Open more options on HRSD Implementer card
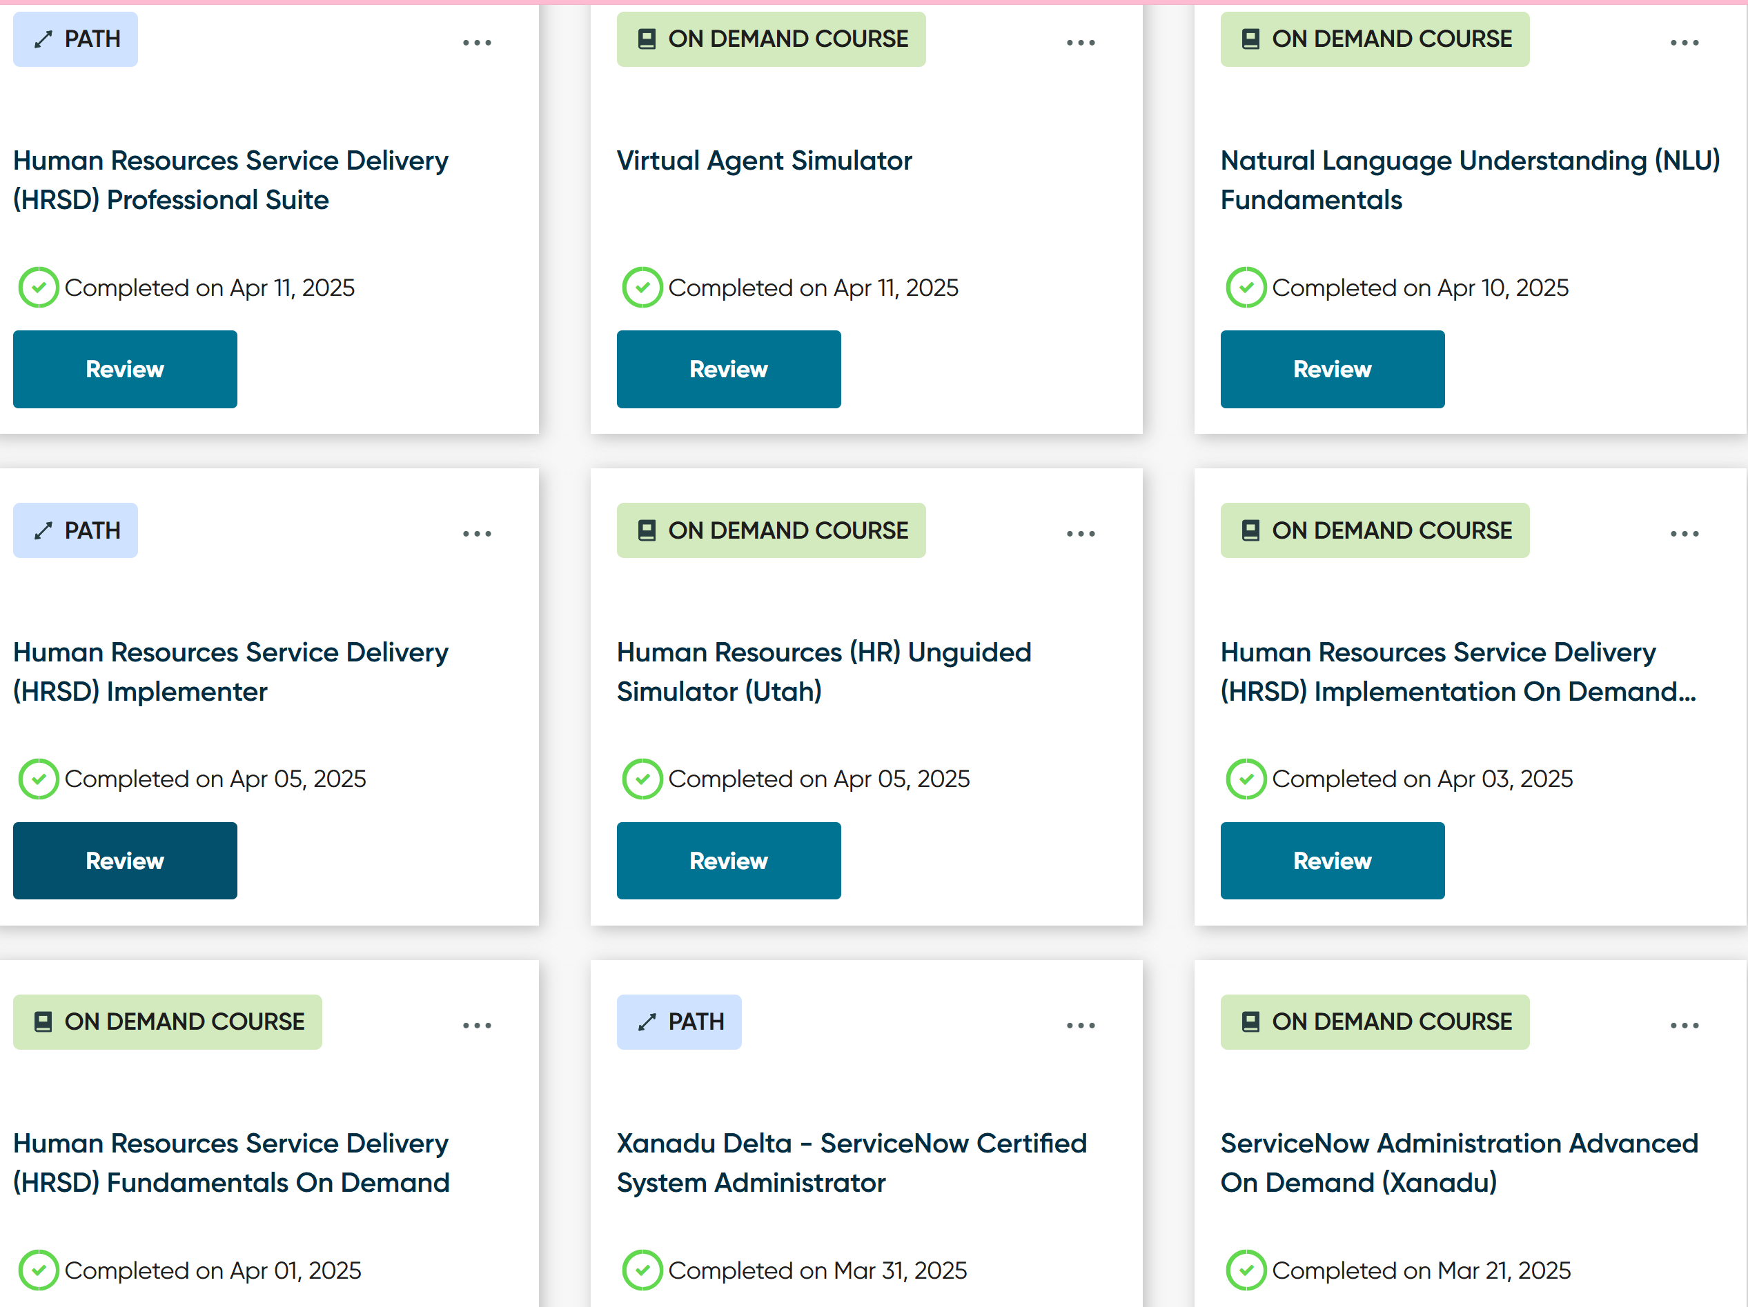1748x1307 pixels. pos(477,534)
